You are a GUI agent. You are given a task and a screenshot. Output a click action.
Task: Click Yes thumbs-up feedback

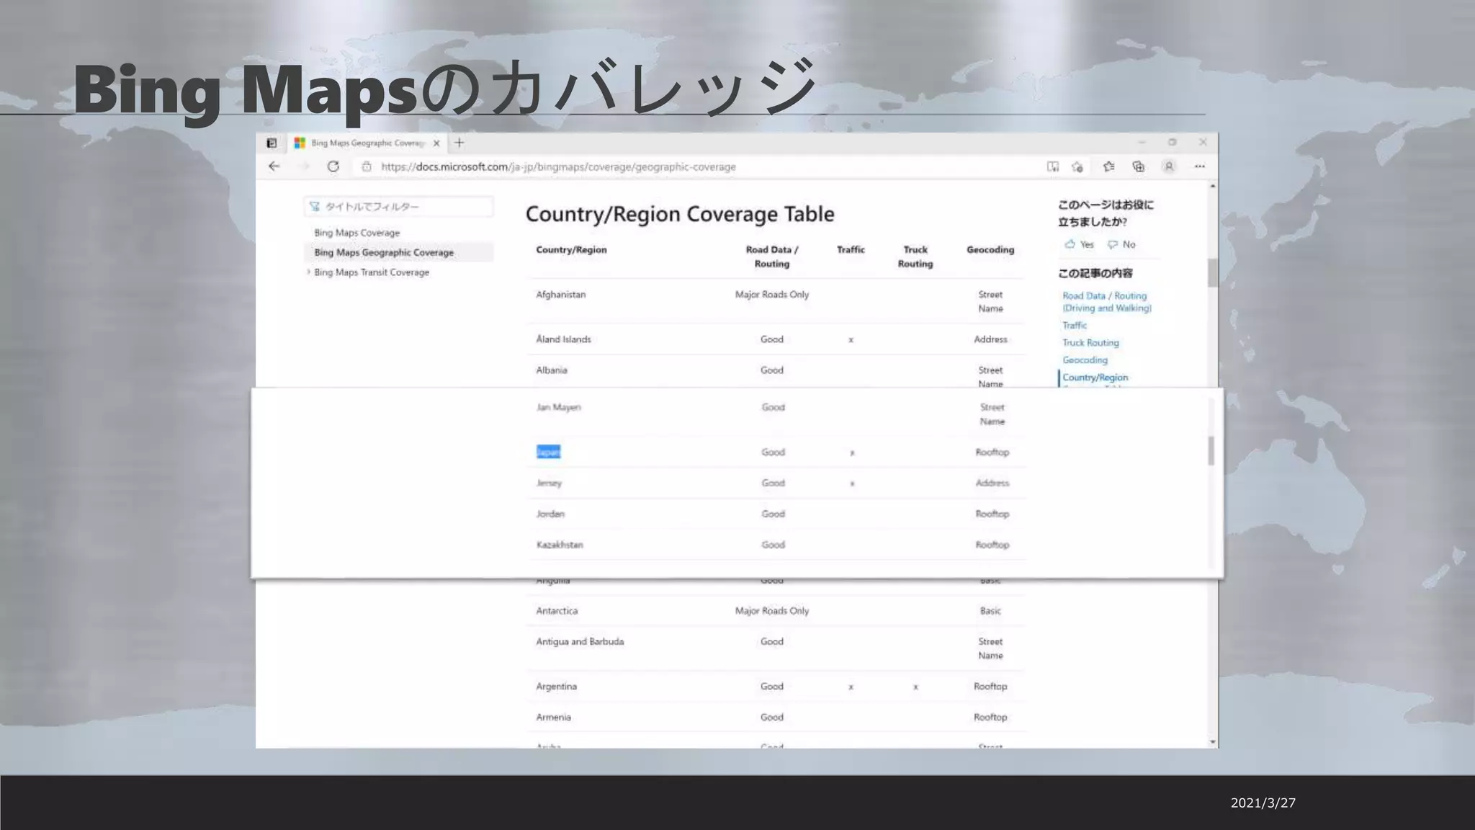(x=1080, y=244)
